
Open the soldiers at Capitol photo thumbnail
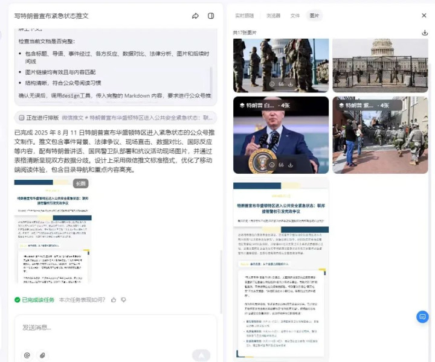pyautogui.click(x=281, y=65)
